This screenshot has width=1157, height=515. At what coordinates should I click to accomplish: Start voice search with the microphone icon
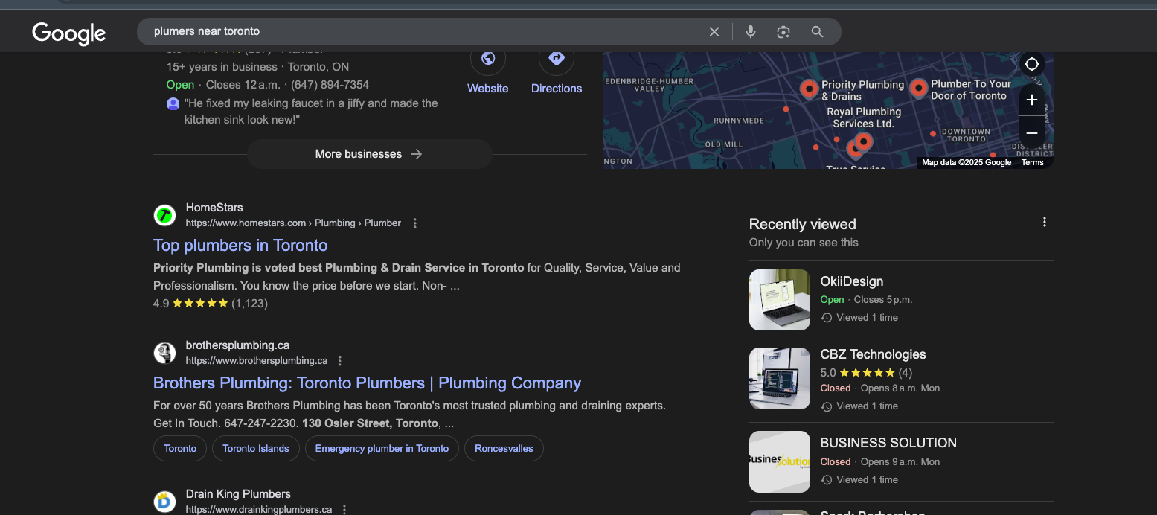(751, 32)
